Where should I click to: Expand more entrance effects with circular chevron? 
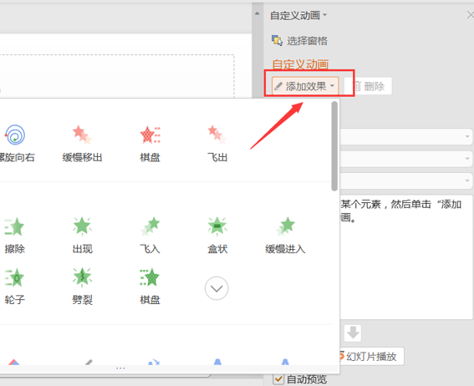[x=217, y=288]
